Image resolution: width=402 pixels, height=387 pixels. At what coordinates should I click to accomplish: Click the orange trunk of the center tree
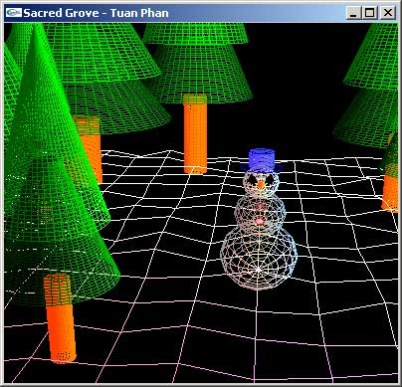(x=195, y=133)
